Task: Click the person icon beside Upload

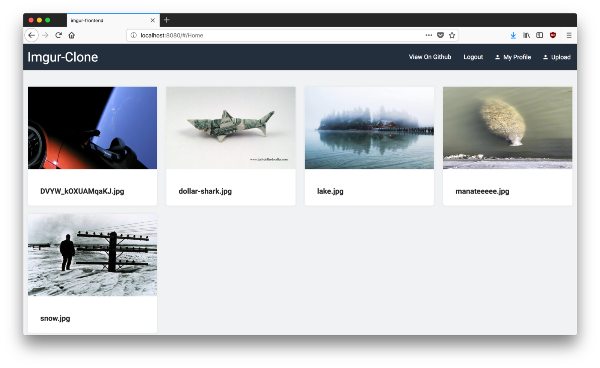Action: 546,57
